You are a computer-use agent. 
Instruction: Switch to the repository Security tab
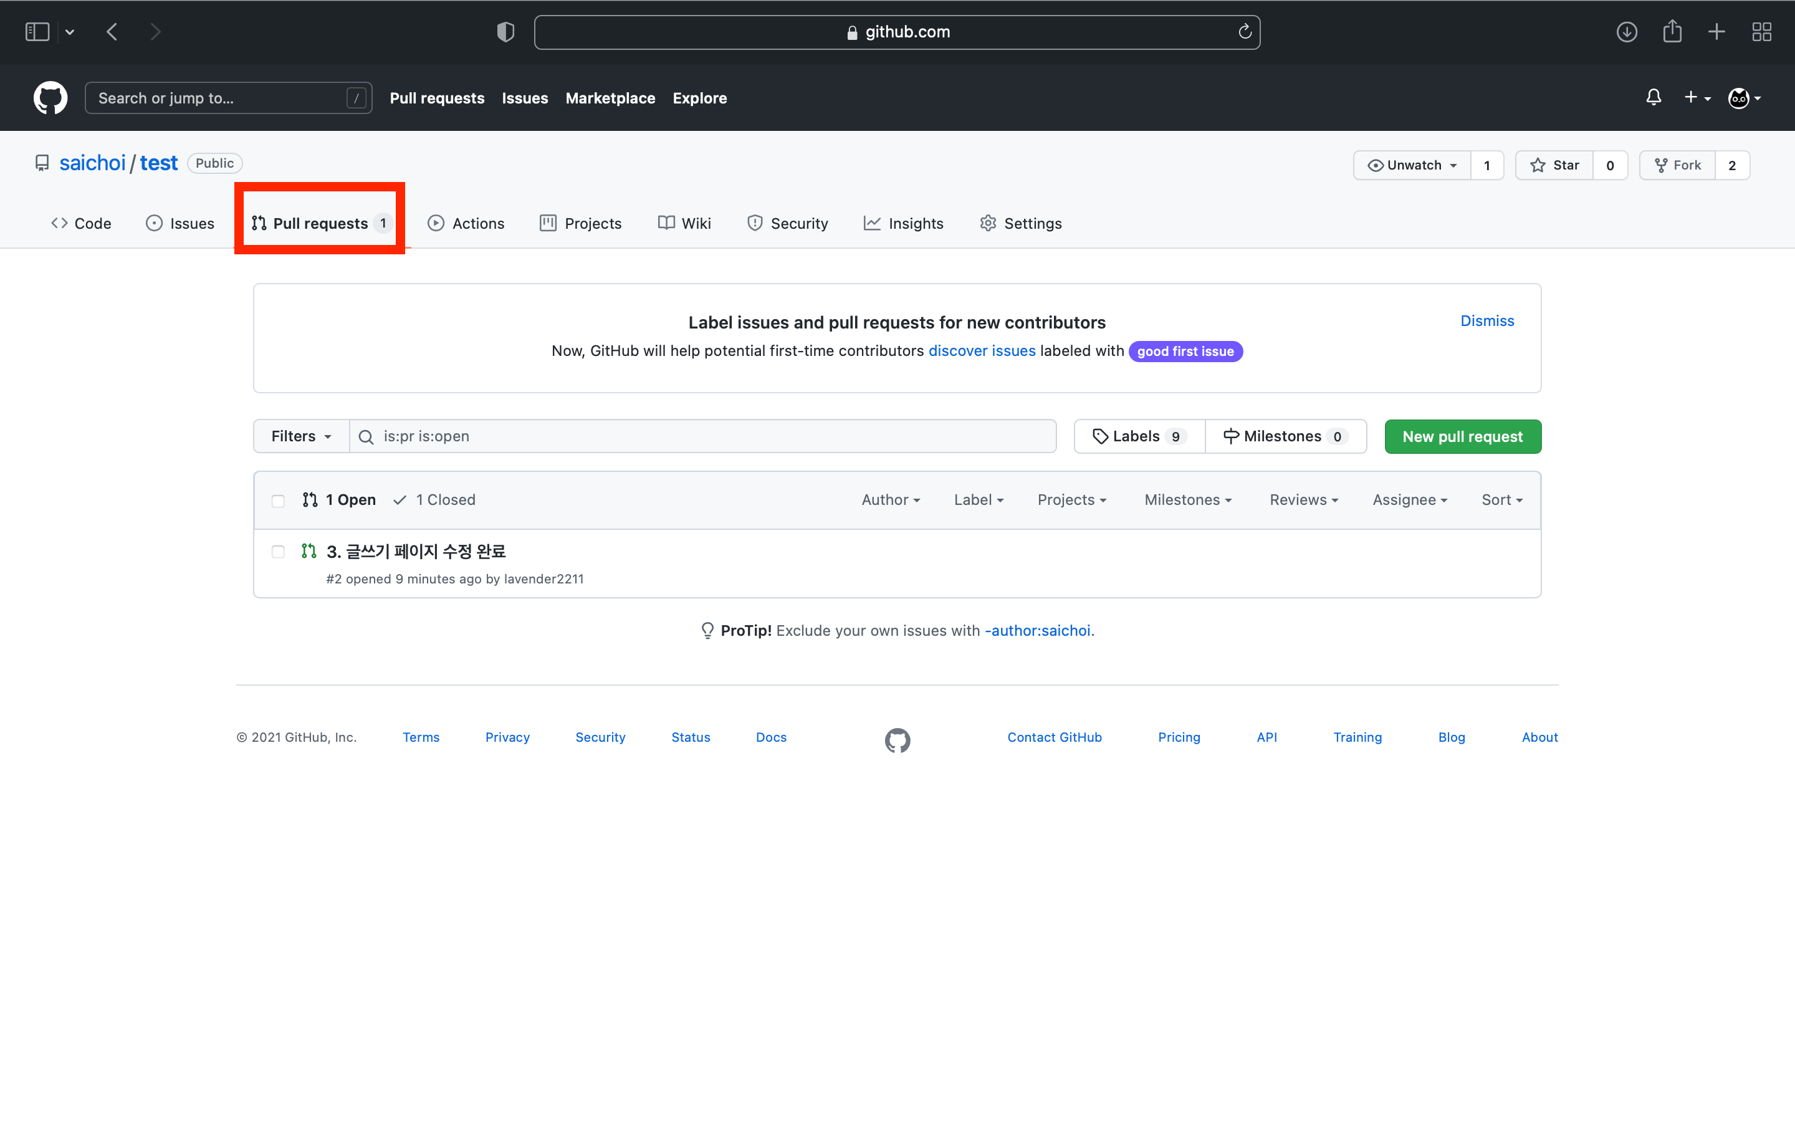click(787, 223)
